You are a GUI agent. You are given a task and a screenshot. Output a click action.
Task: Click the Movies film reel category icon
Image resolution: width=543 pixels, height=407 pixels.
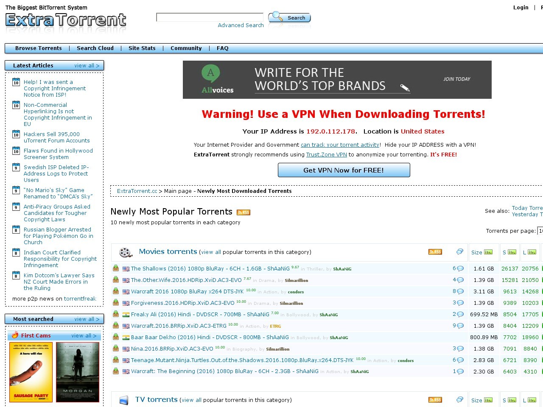tap(126, 252)
